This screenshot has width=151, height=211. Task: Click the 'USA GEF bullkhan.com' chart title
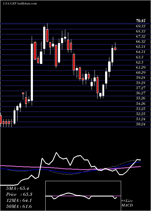[20, 3]
